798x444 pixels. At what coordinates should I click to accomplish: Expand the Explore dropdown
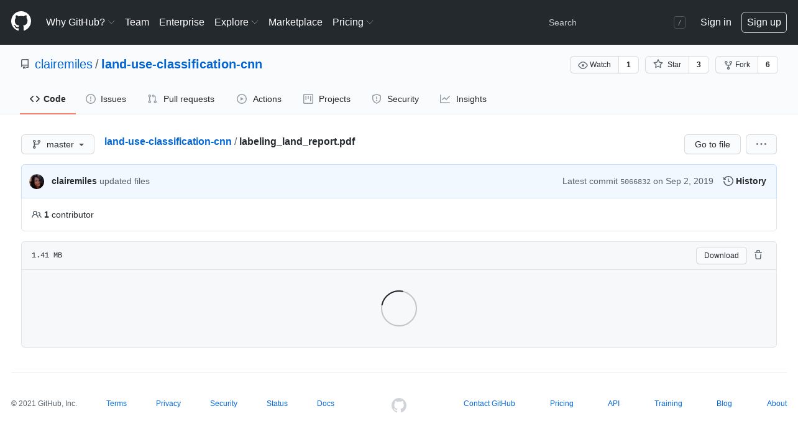tap(236, 22)
